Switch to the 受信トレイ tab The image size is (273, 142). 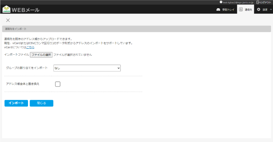pyautogui.click(x=228, y=10)
